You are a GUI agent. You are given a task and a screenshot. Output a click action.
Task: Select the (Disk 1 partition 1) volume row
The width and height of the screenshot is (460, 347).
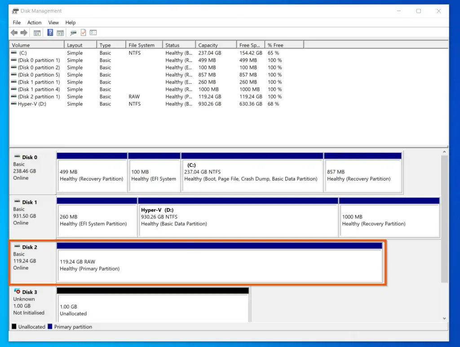tap(157, 82)
